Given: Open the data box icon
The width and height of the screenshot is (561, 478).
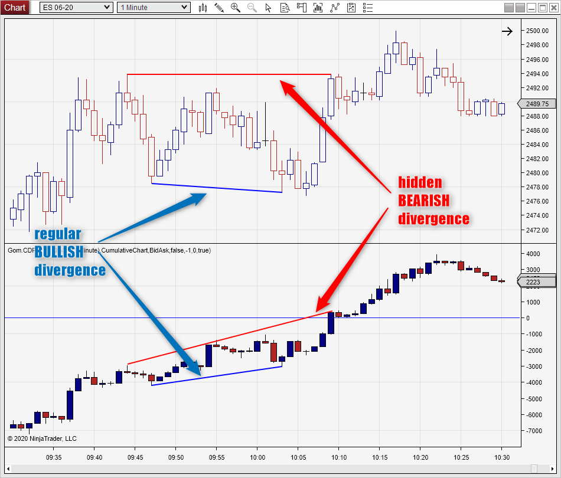Looking at the screenshot, I should pos(285,8).
